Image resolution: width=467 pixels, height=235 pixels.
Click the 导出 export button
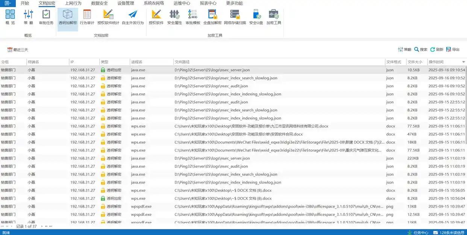click(453, 50)
